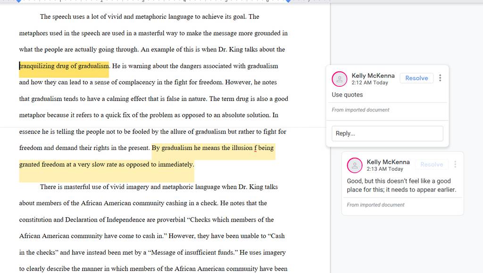Click line starting 'to clearly describe the manner'
The image size is (483, 273).
tap(153, 269)
